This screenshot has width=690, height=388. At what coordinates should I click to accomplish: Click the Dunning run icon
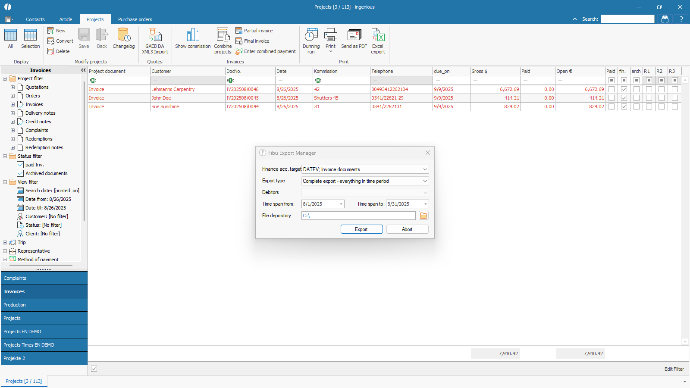[311, 36]
